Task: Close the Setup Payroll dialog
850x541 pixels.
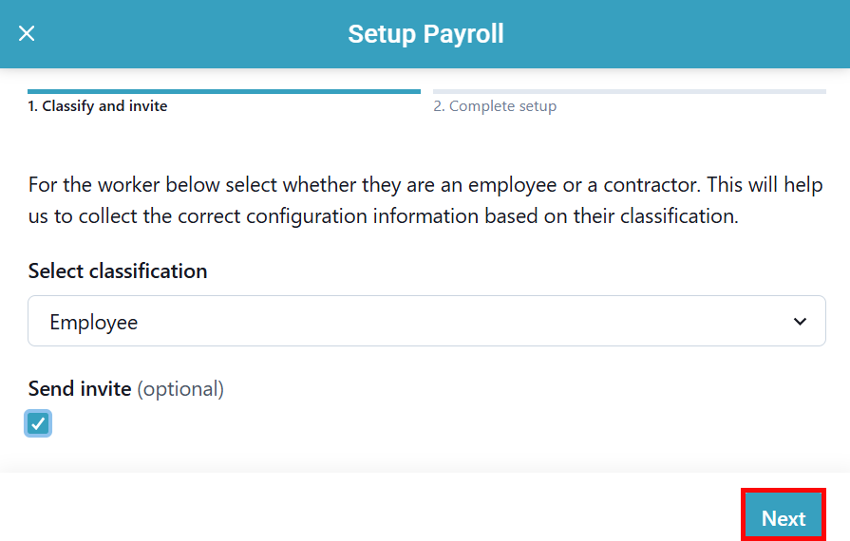Action: point(27,34)
